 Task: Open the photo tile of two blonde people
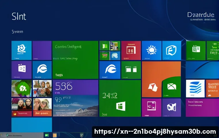tap(42, 107)
